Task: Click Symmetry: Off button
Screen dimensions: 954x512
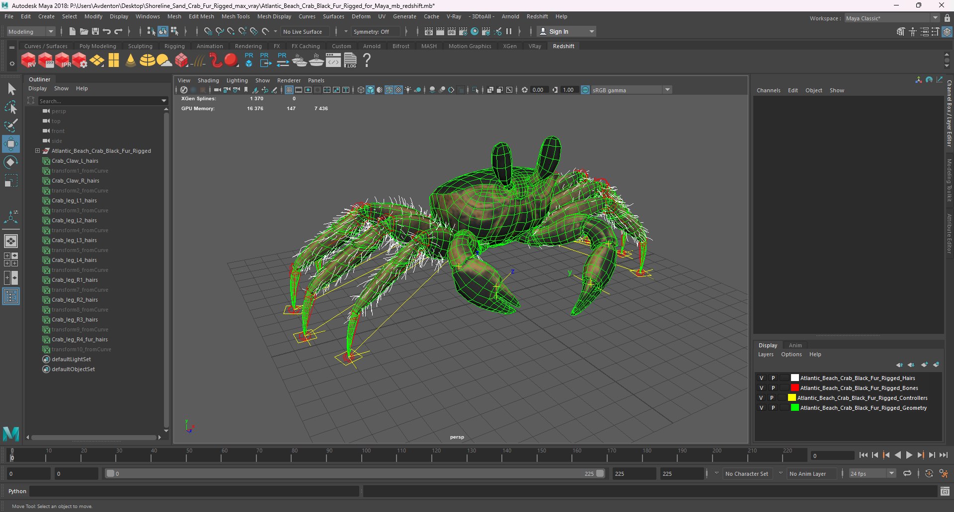Action: click(376, 31)
